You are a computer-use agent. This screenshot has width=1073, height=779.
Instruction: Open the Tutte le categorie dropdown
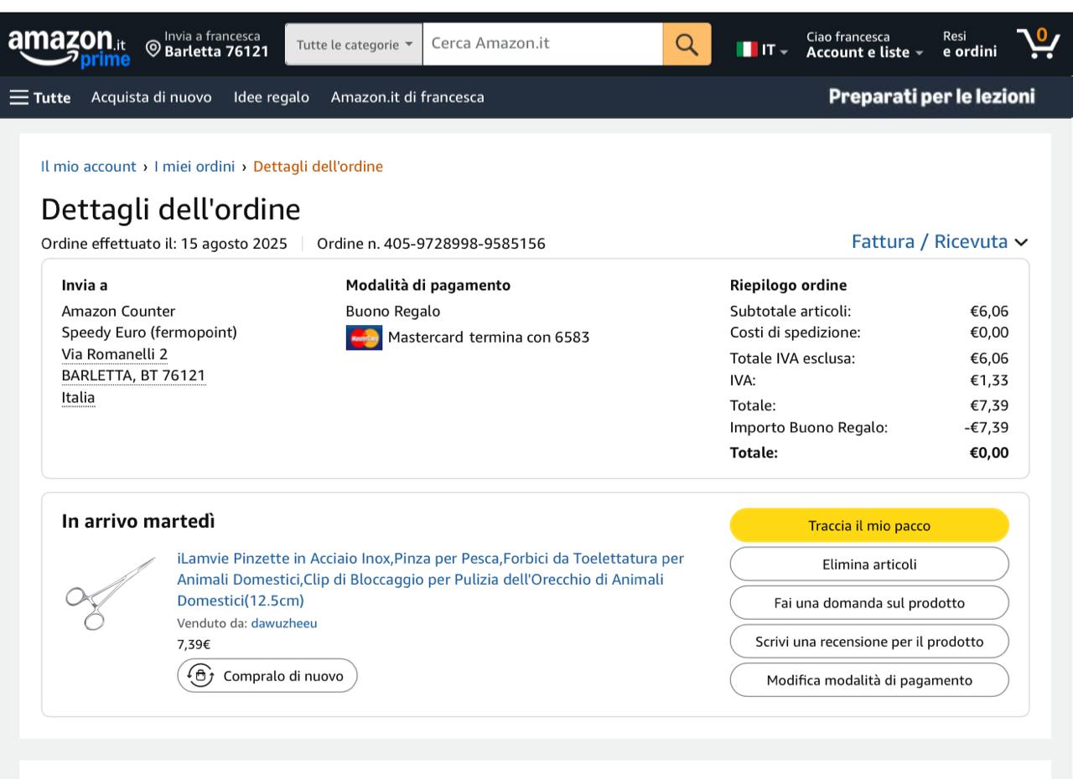click(354, 44)
